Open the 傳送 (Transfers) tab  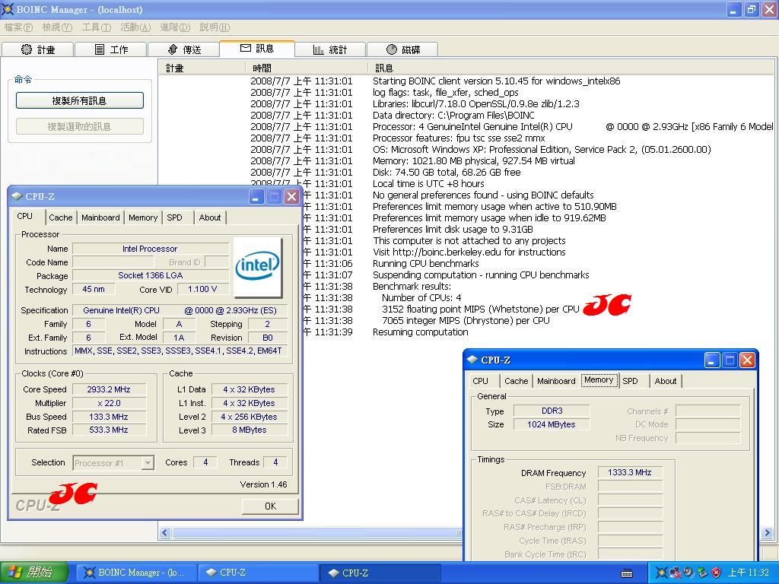pos(183,49)
